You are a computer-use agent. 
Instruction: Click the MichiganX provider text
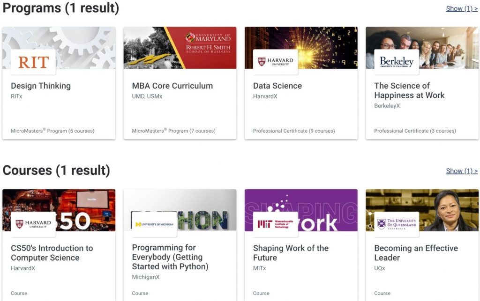point(146,277)
